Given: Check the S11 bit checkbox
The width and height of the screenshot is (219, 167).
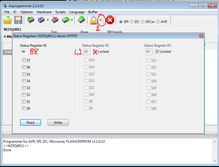Looking at the screenshot, I should tap(86, 88).
